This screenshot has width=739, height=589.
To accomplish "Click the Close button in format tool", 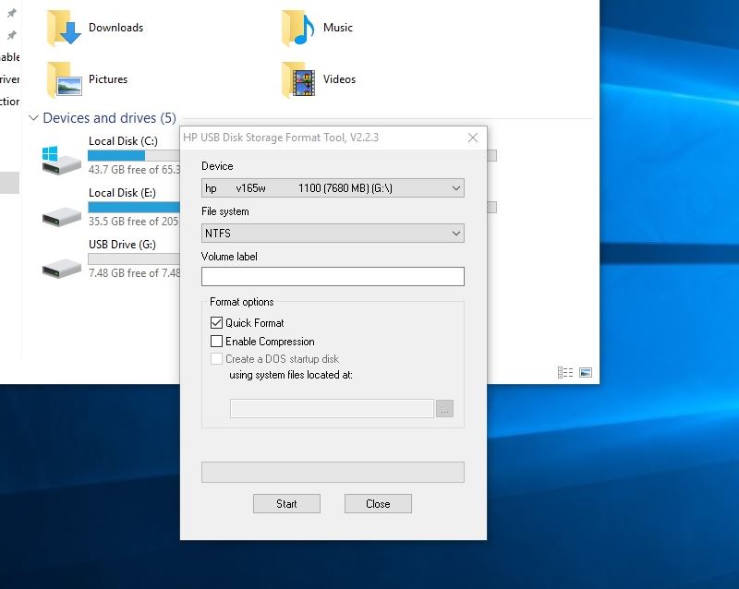I will tap(378, 504).
